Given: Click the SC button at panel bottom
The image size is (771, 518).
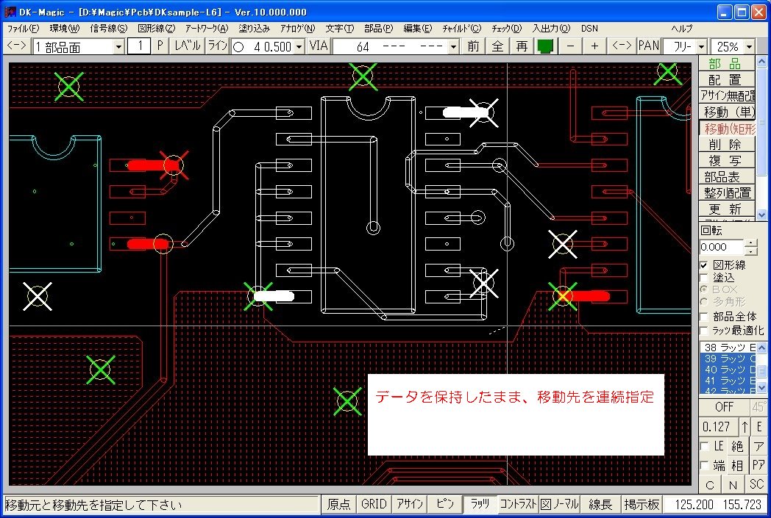Looking at the screenshot, I should (757, 485).
